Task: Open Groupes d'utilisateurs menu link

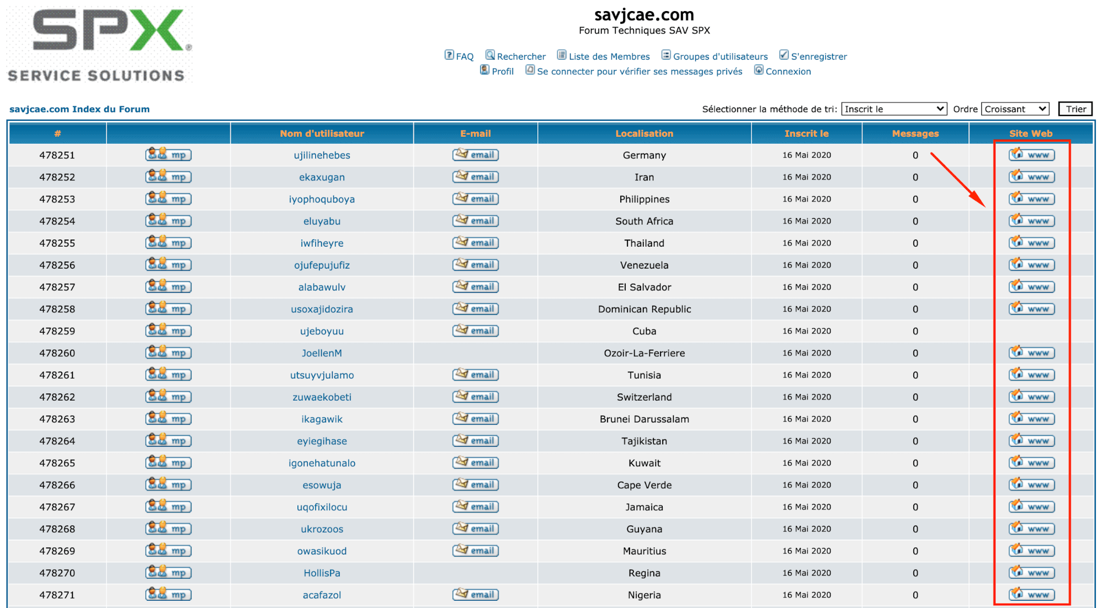Action: 720,56
